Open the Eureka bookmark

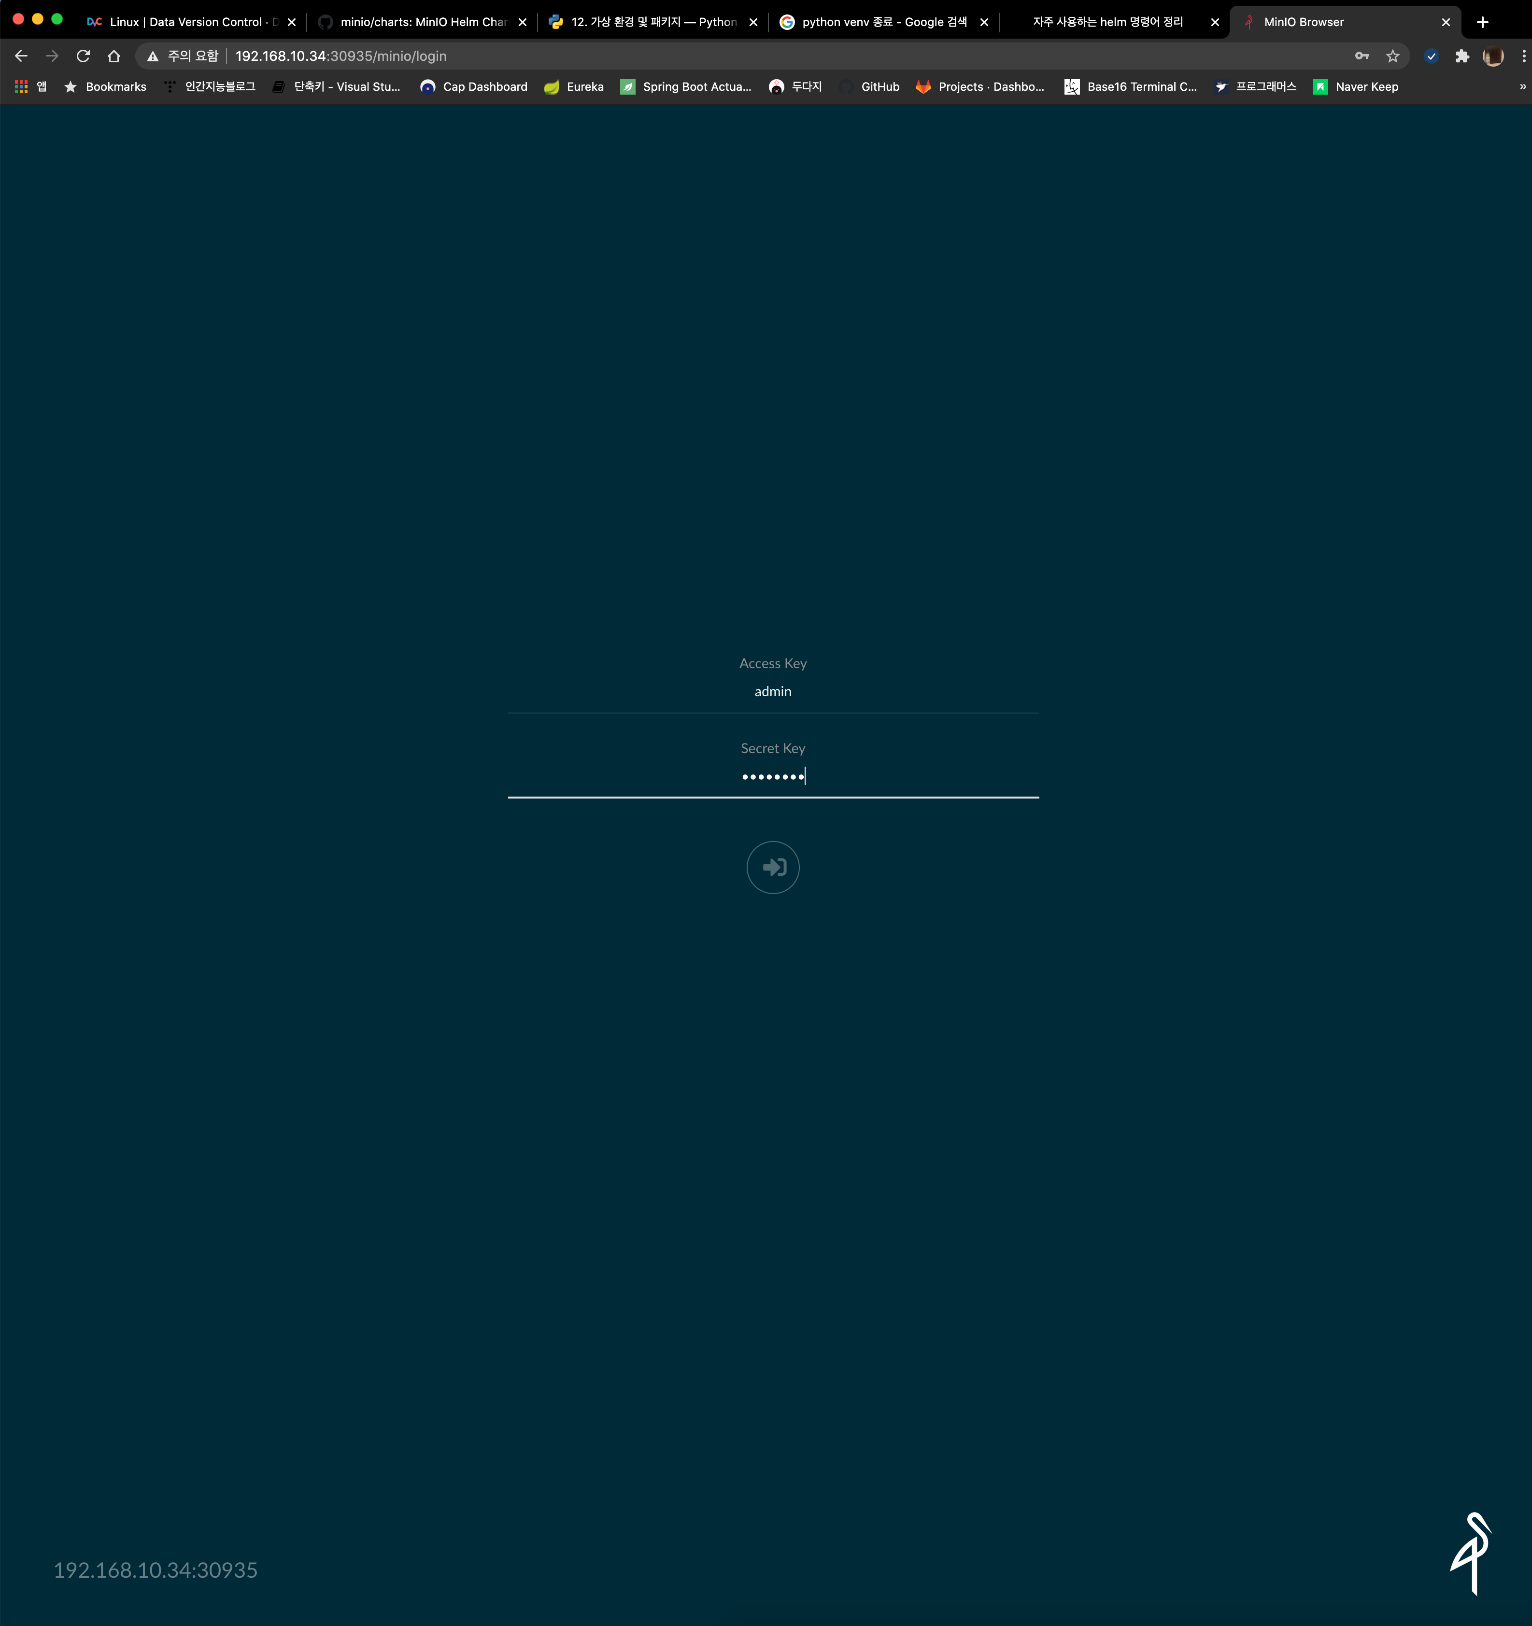point(574,87)
